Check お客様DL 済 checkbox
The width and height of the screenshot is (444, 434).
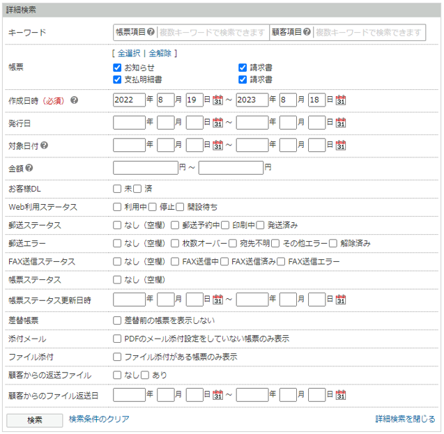coord(137,189)
